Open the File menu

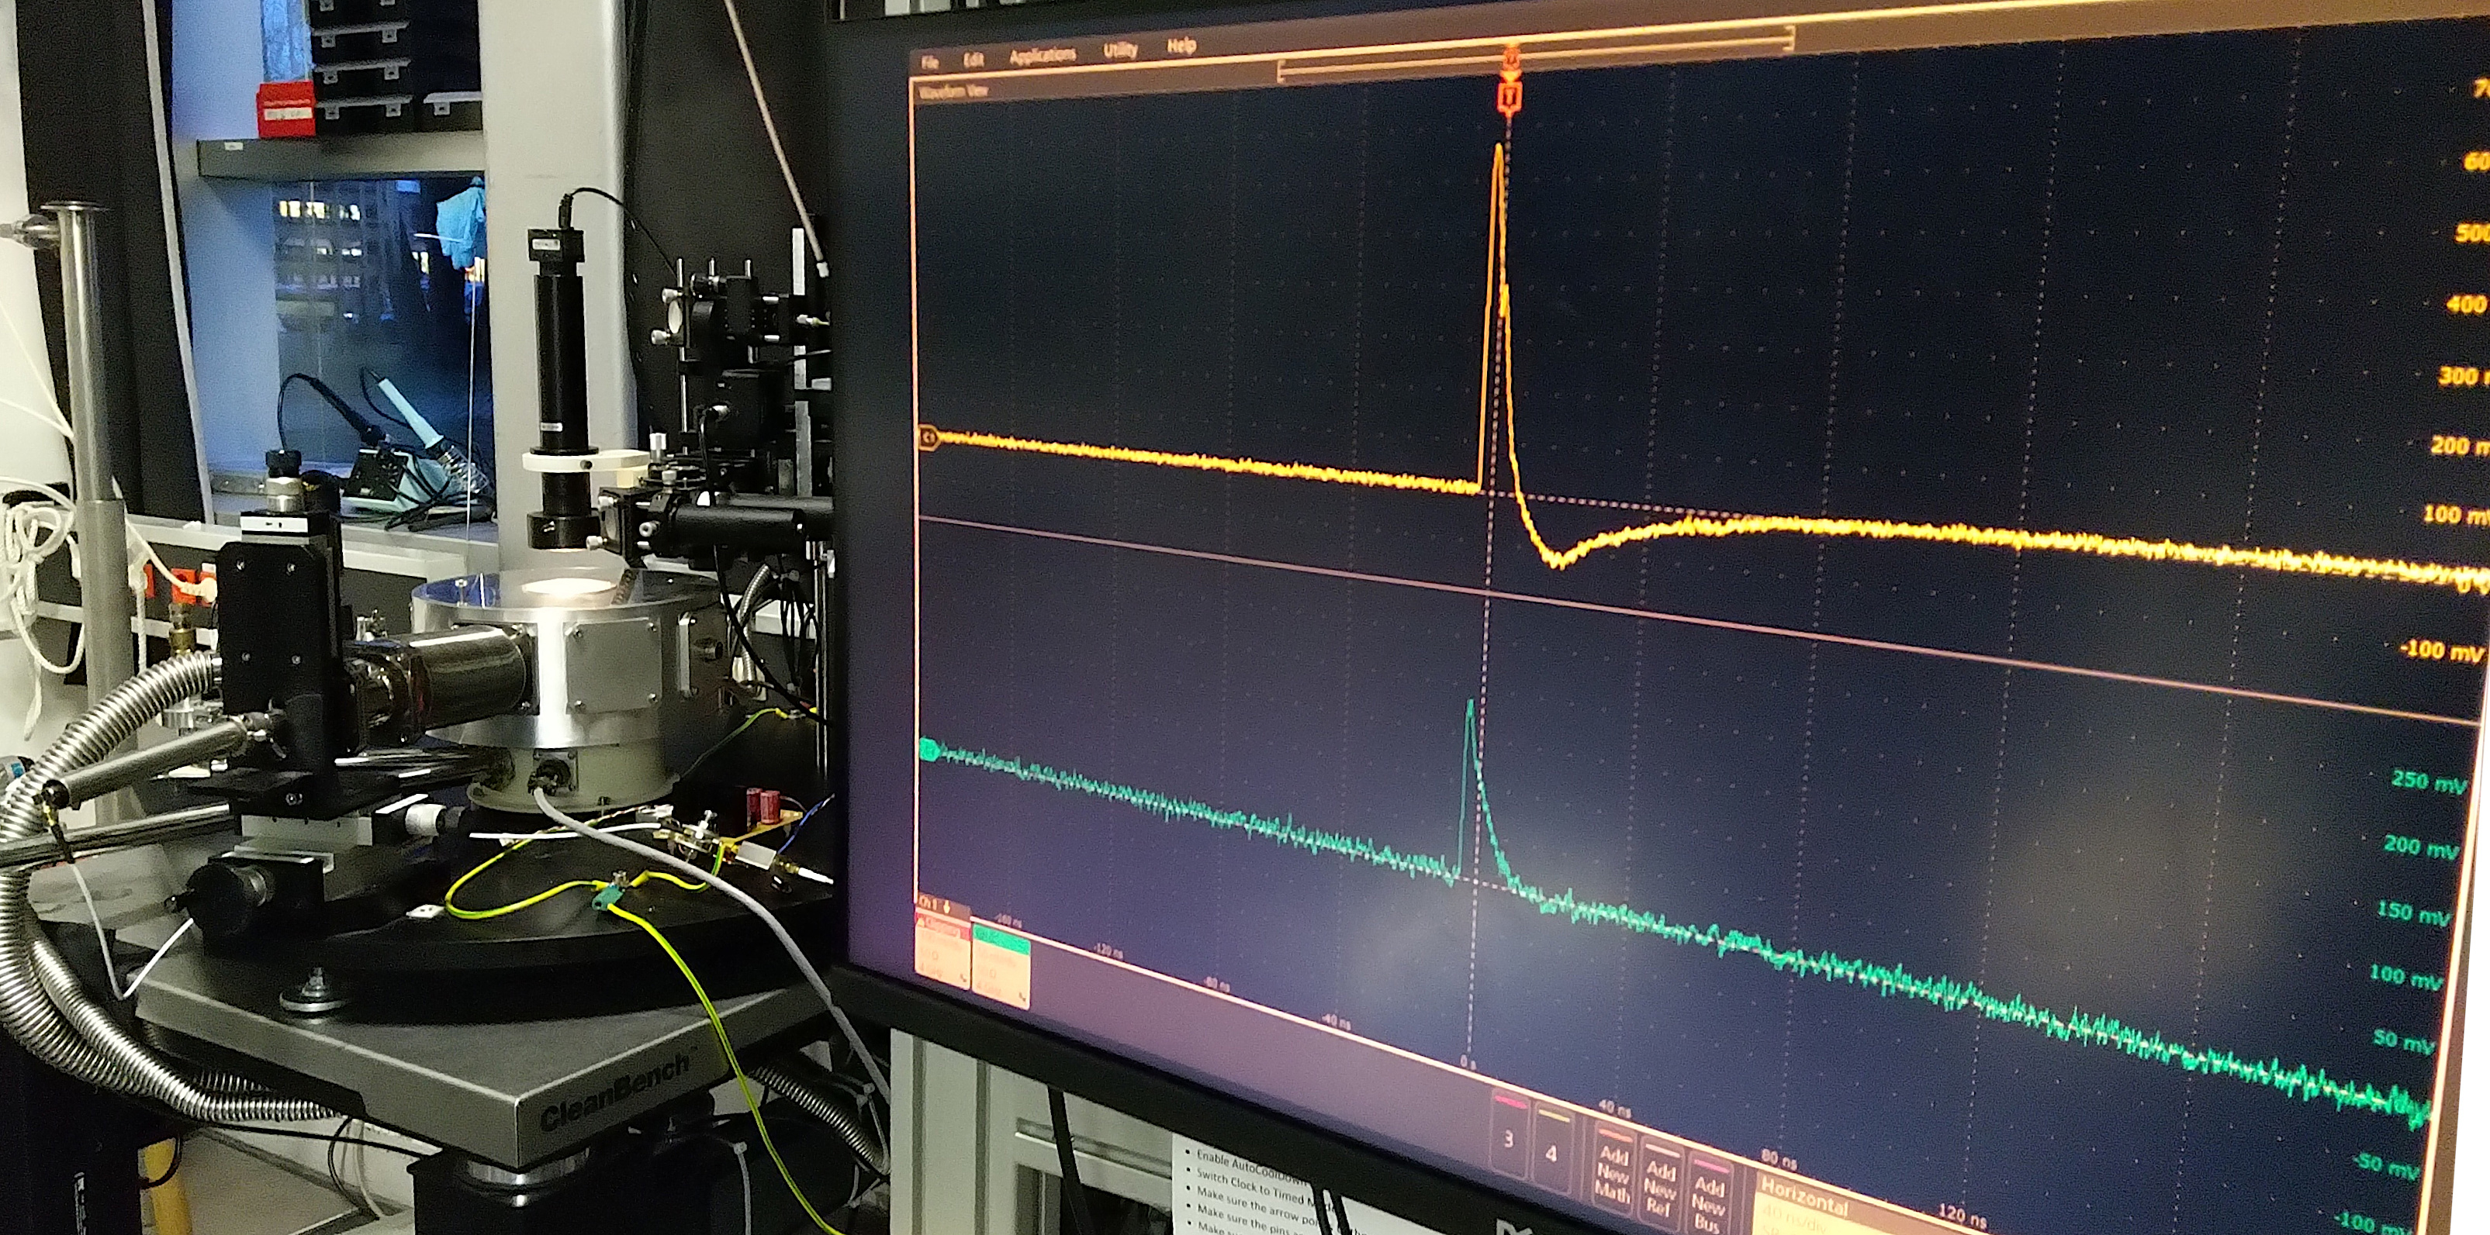(x=930, y=62)
